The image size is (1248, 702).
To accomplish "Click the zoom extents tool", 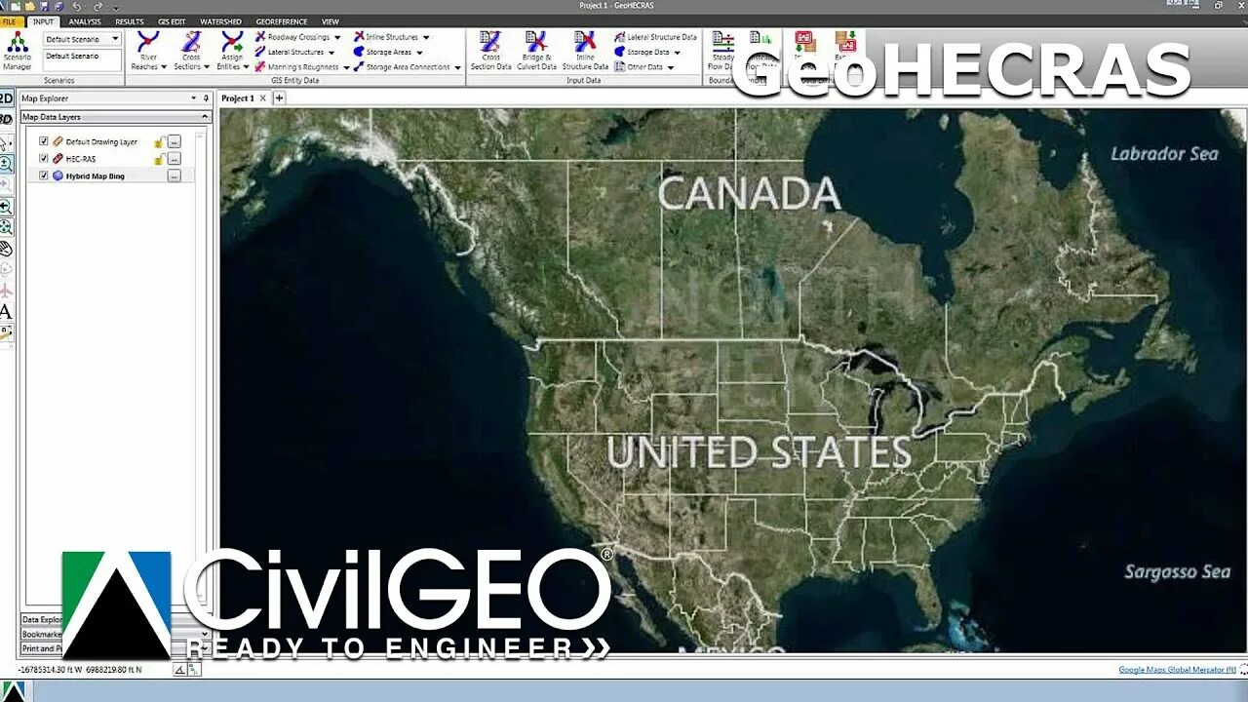I will coord(6,227).
